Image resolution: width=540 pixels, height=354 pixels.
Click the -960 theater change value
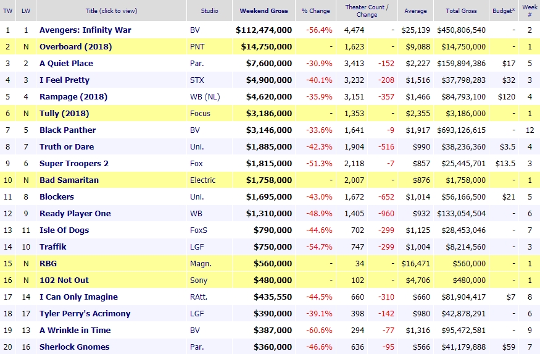[x=386, y=213]
